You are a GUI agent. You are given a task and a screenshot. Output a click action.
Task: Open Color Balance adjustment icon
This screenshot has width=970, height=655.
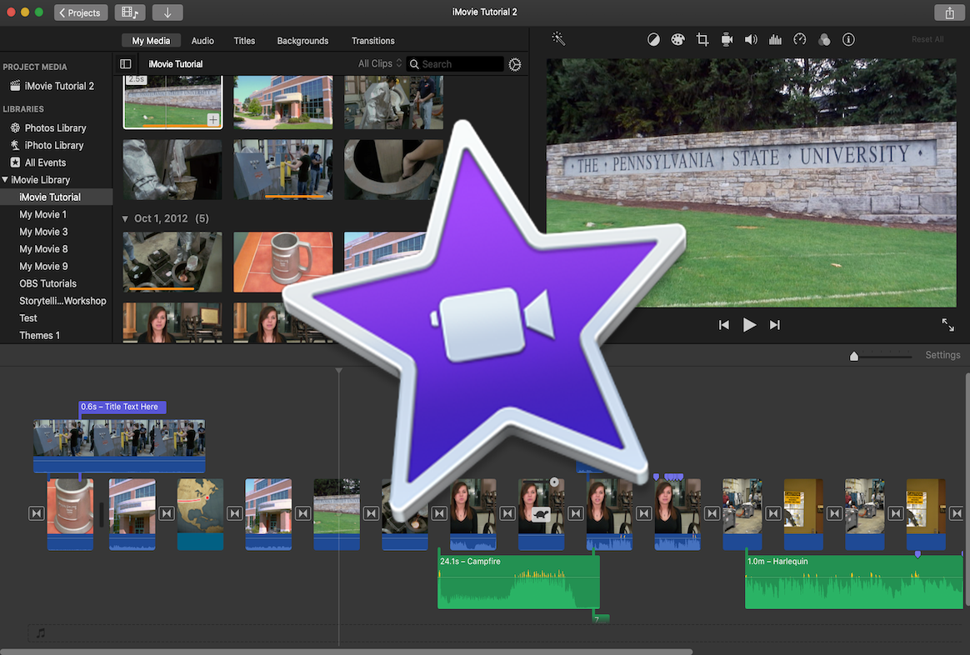click(x=653, y=40)
